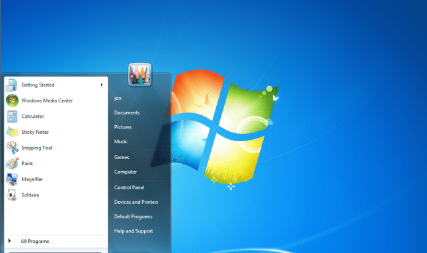Open Help and Support
The image size is (427, 253).
tap(133, 231)
